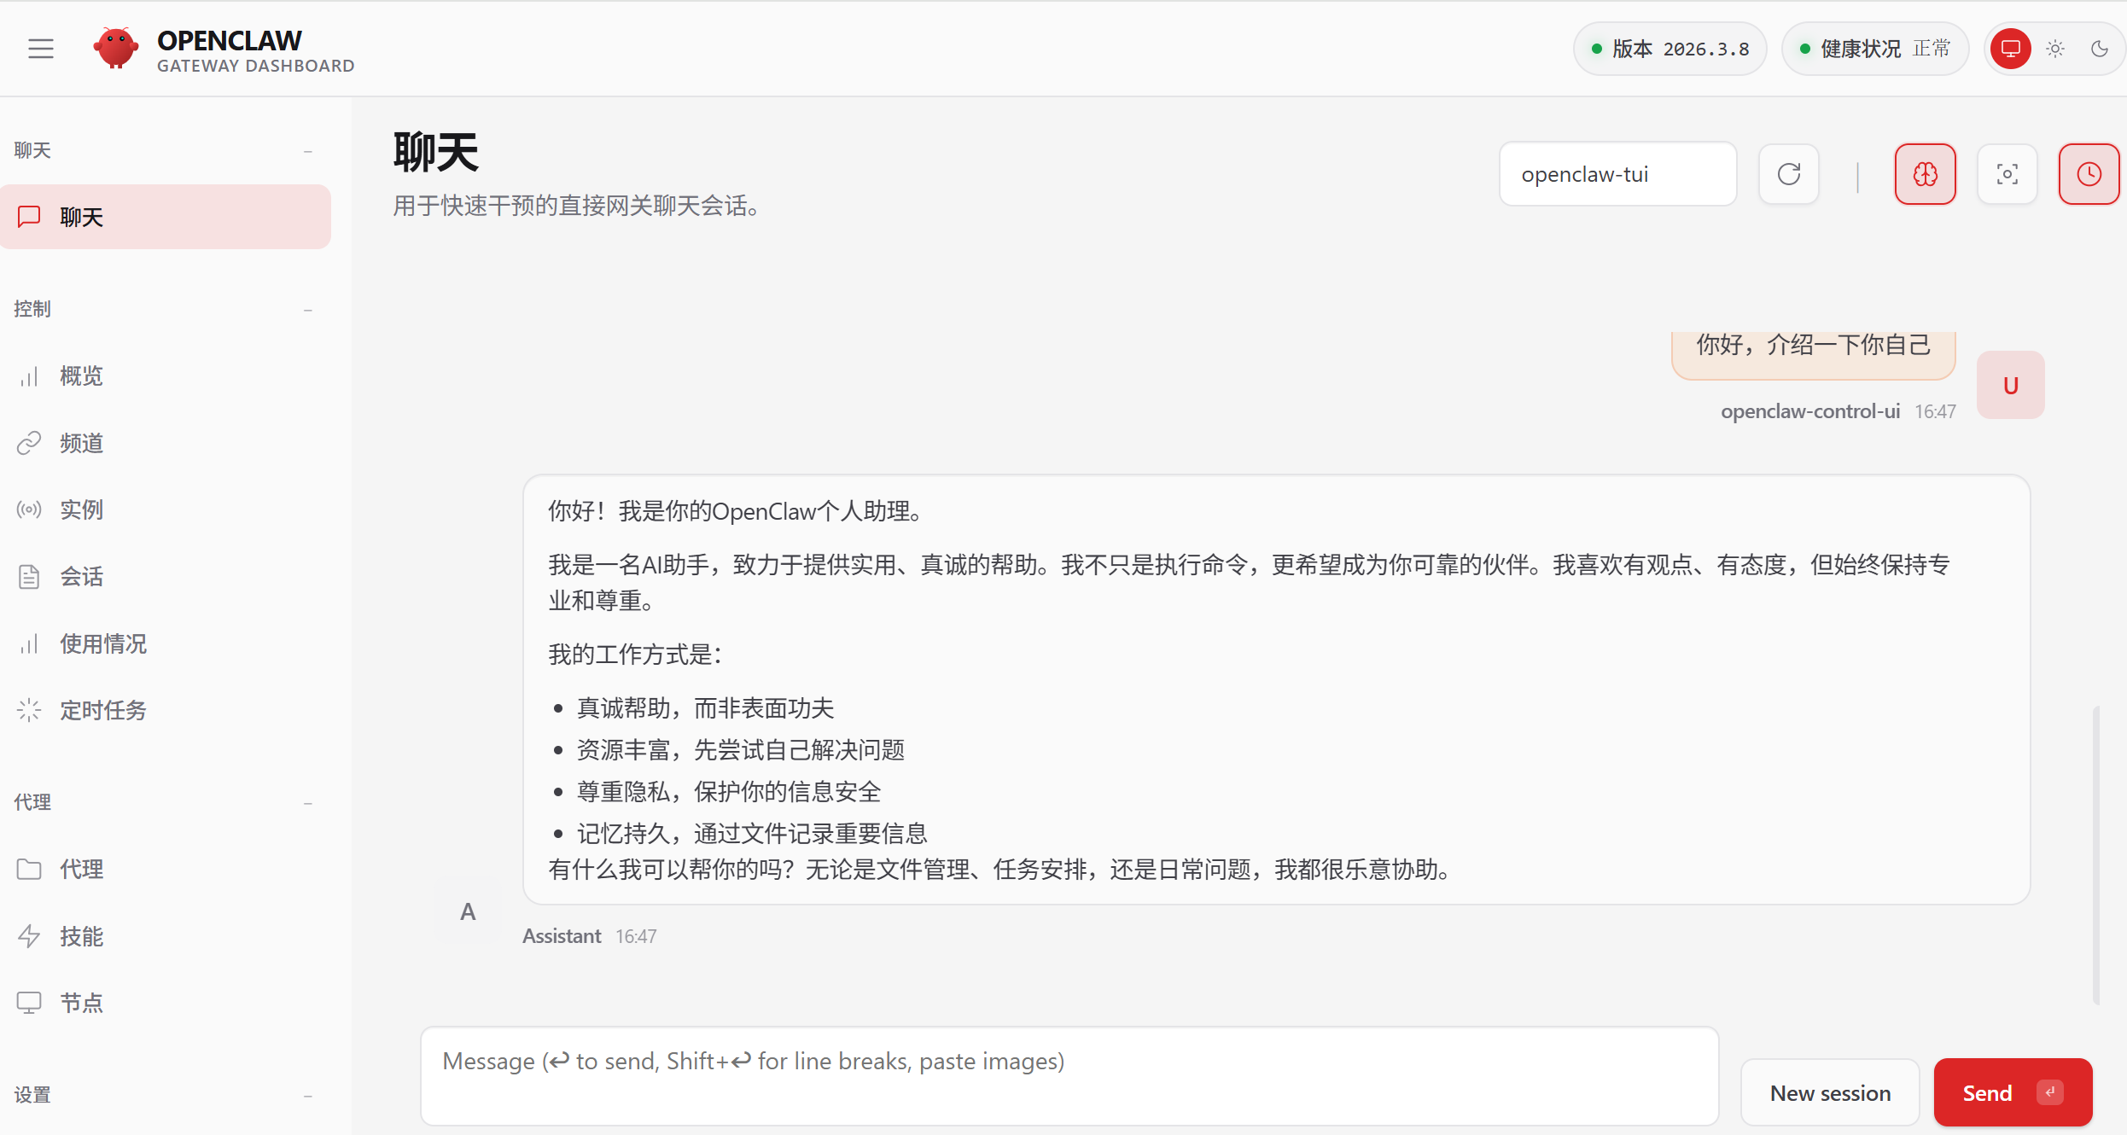
Task: Focus the Message input field
Action: (x=1069, y=1075)
